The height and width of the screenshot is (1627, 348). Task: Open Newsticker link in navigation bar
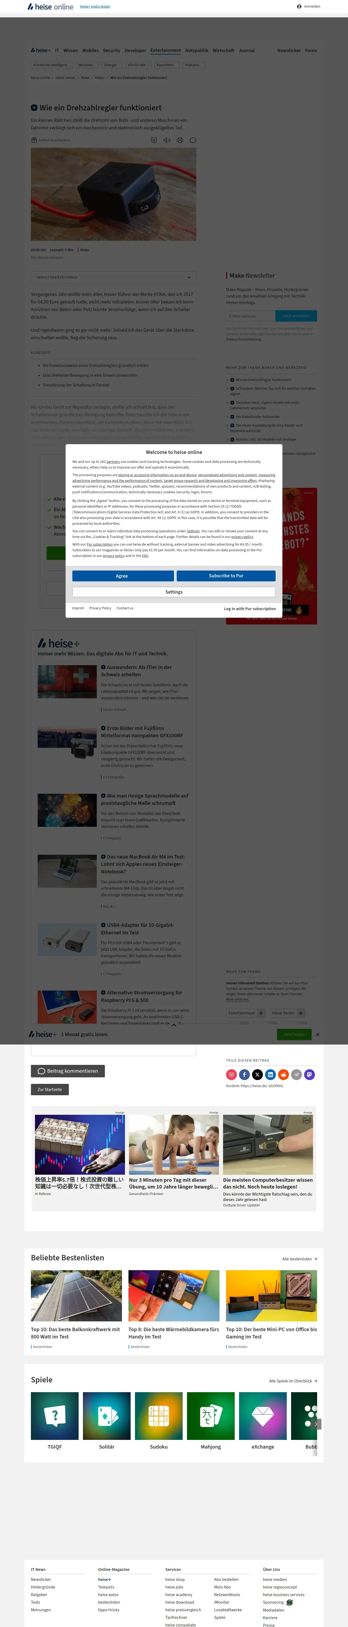click(289, 50)
